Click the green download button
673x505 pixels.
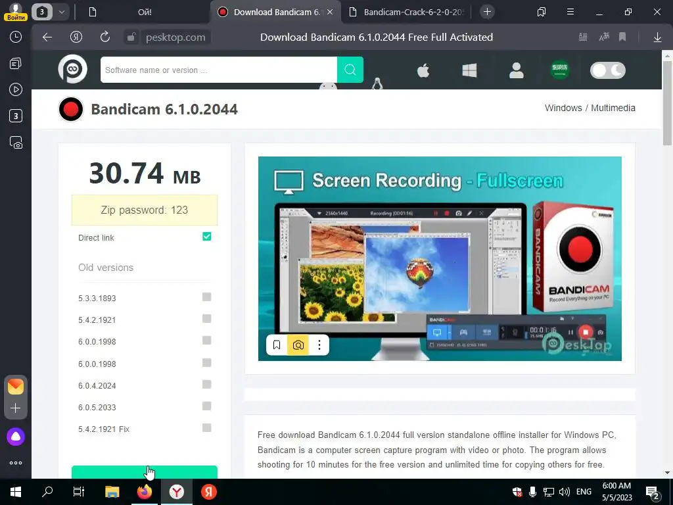click(x=145, y=472)
